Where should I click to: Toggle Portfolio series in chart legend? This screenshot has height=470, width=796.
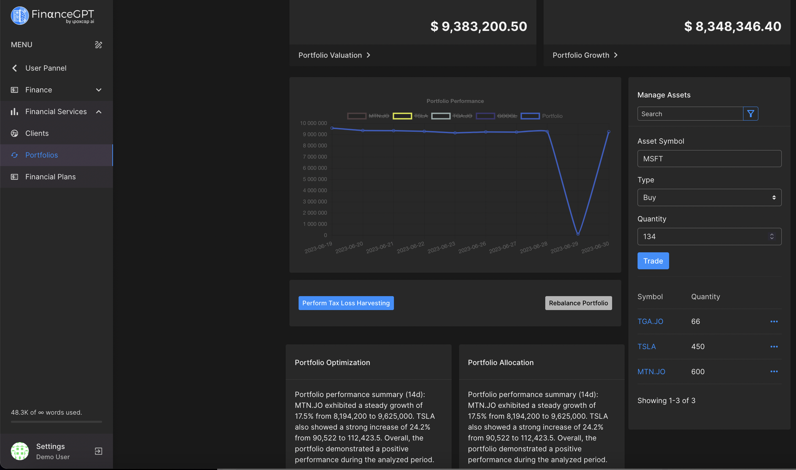click(x=542, y=116)
